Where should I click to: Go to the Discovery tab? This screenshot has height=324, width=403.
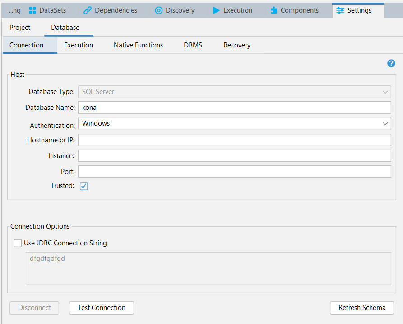click(175, 10)
